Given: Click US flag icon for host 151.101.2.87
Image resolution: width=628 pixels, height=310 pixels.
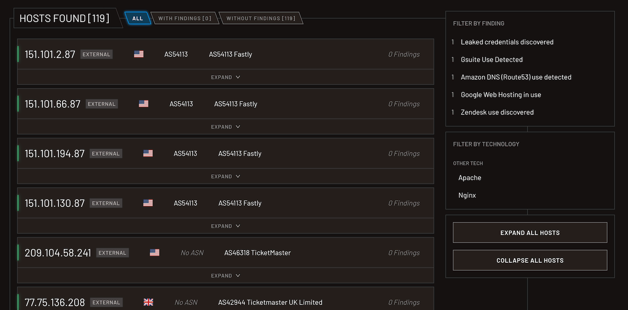Looking at the screenshot, I should click(x=139, y=54).
